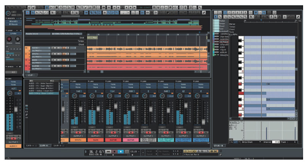Screen dimensions: 305x165
Task: Mute the AUDIO 1 track in the song editor
Action: 56,48
